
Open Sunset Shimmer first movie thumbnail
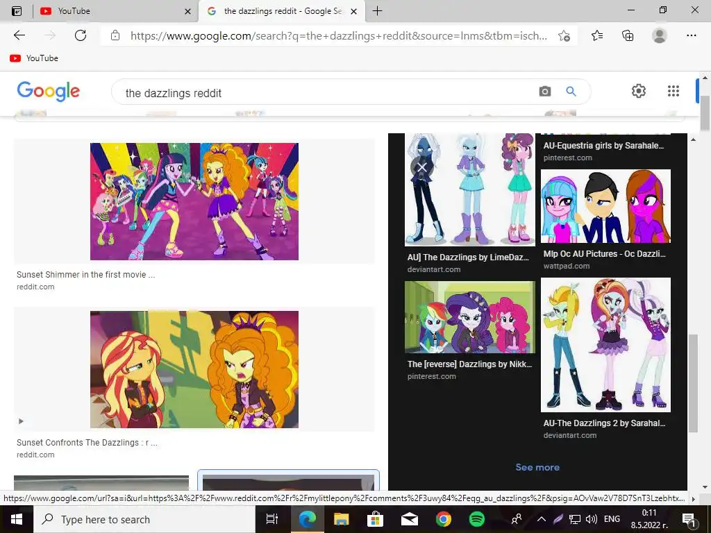[194, 202]
